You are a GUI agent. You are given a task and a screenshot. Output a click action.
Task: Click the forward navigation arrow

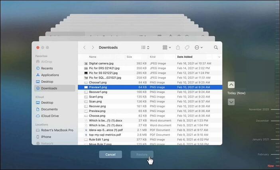(x=93, y=47)
